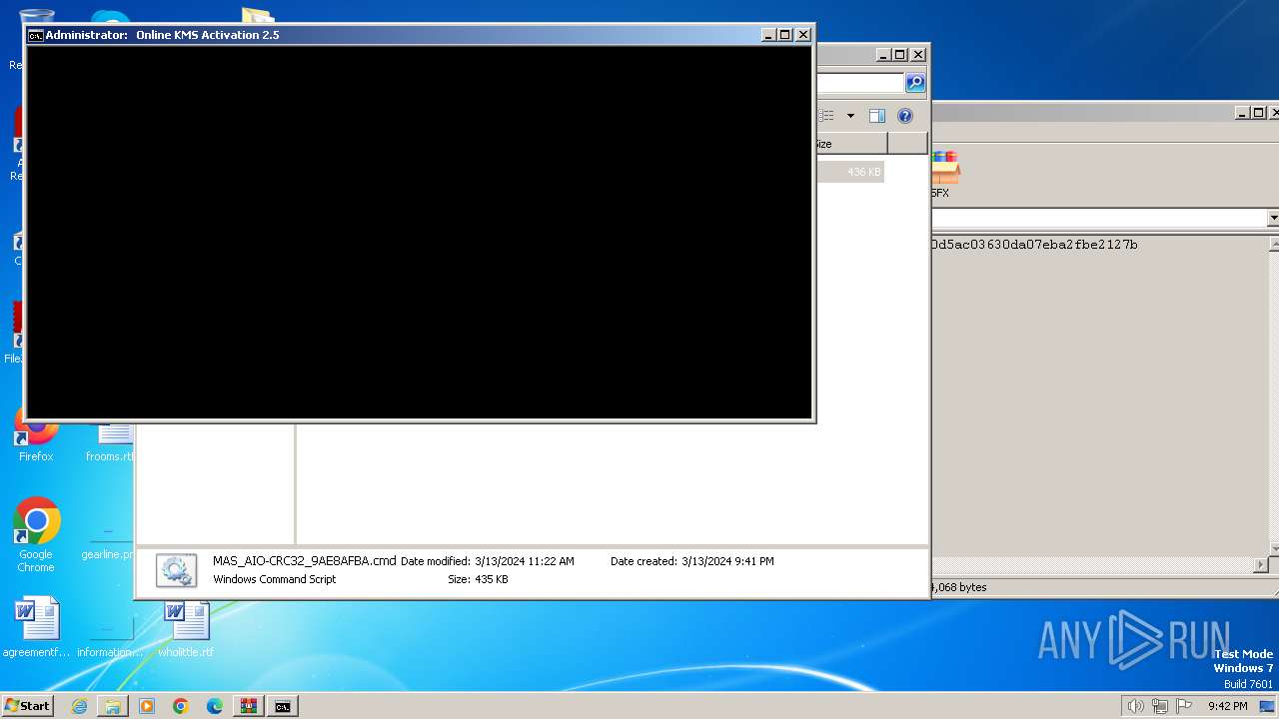Toggle the Explorer preview pane
The width and height of the screenshot is (1279, 719).
coord(876,116)
